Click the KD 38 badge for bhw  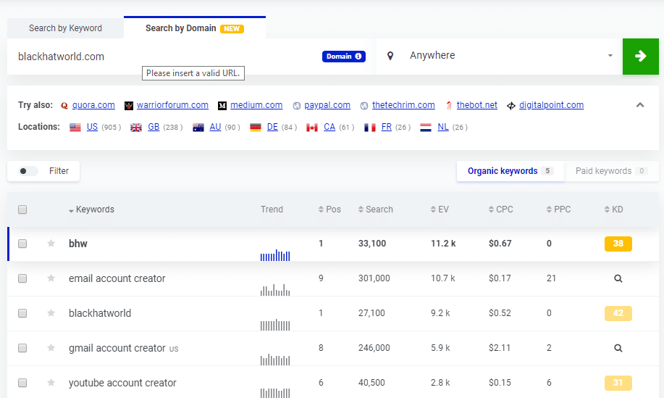618,244
